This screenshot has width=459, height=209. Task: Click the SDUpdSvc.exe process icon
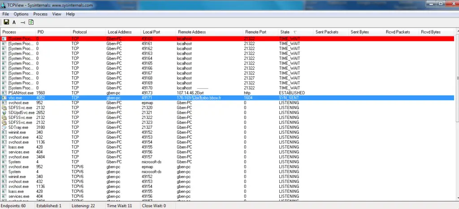tap(4, 113)
